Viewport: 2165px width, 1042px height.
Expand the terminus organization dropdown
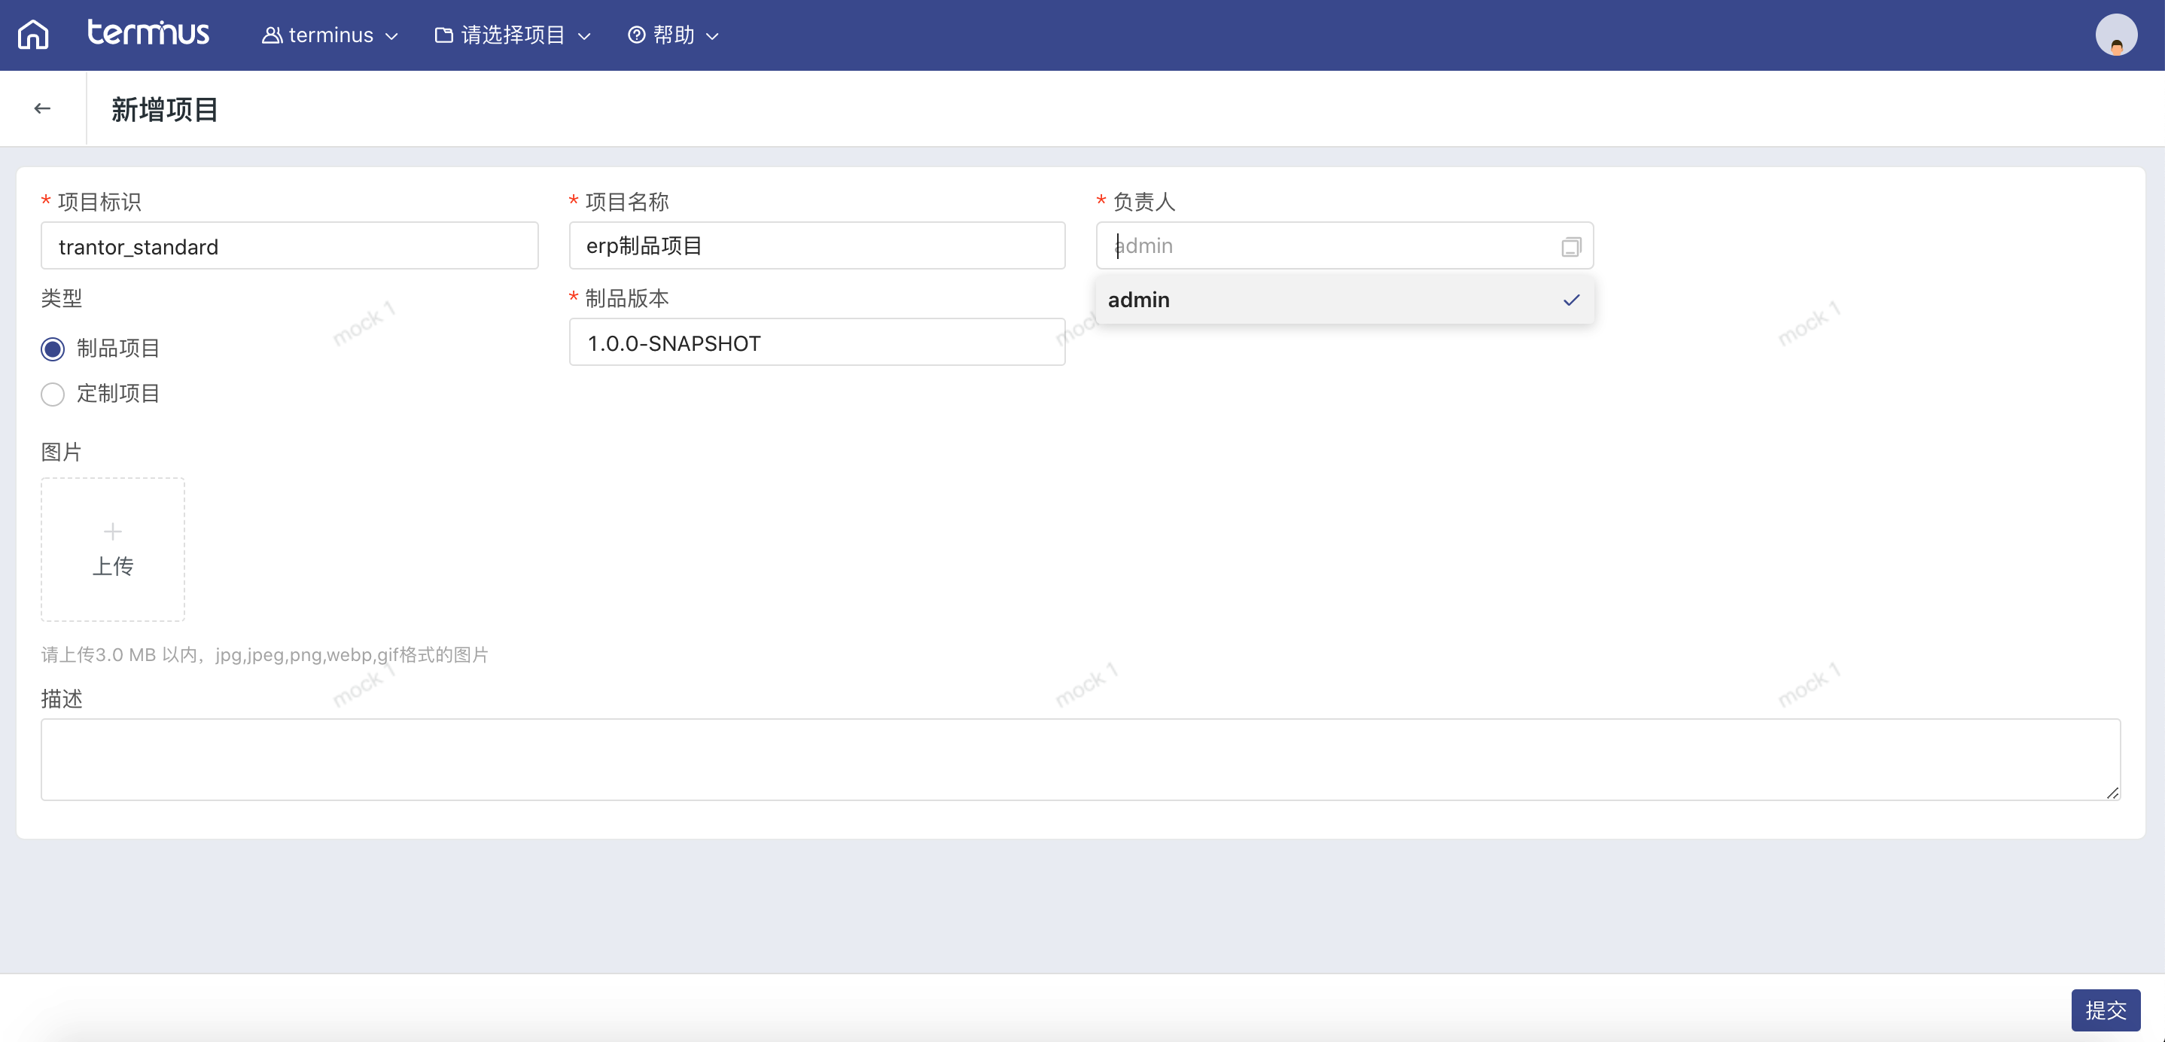pyautogui.click(x=330, y=35)
